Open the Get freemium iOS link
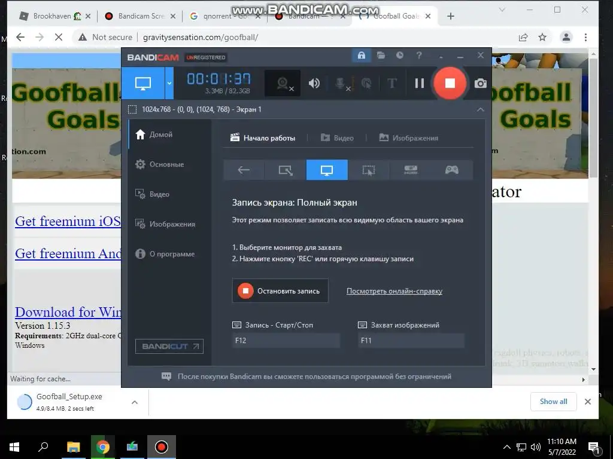This screenshot has width=613, height=459. tap(68, 221)
